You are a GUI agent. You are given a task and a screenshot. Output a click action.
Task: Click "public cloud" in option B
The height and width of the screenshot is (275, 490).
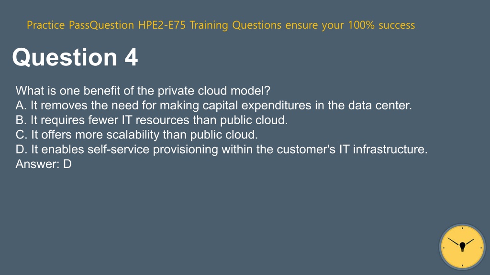click(x=254, y=120)
